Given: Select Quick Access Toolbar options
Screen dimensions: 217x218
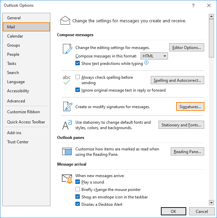Looking at the screenshot, I should point(26,122).
